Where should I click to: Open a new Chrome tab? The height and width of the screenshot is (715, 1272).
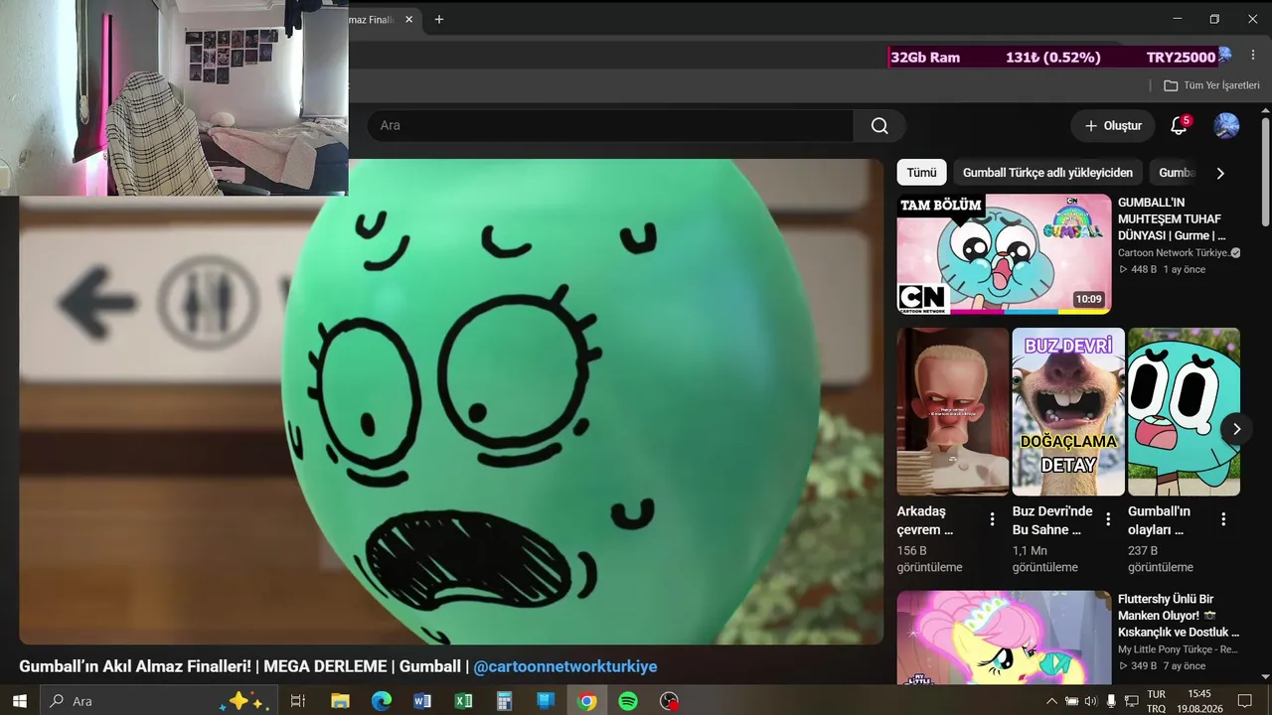439,19
